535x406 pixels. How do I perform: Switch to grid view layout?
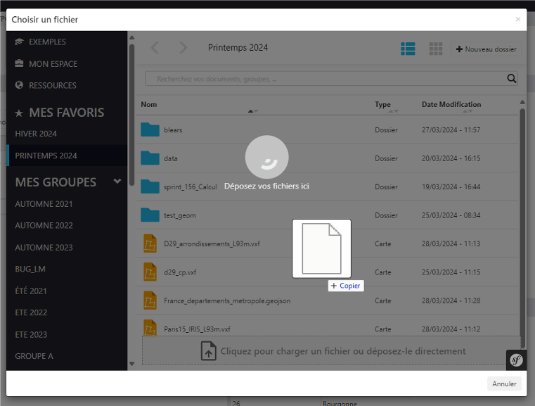[436, 49]
